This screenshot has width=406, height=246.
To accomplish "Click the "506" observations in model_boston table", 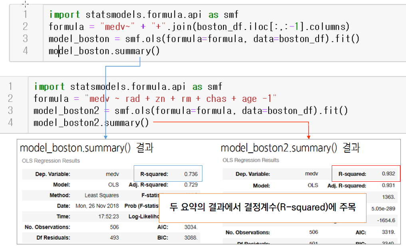I will pyautogui.click(x=115, y=227).
